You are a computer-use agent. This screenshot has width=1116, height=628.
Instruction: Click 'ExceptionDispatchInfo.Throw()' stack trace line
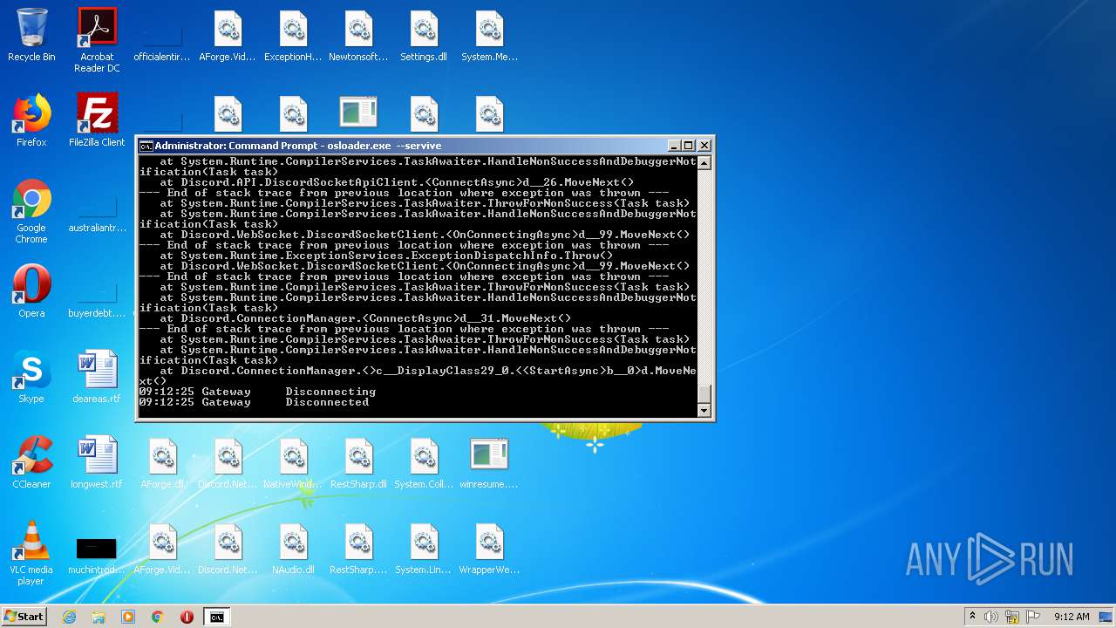(x=386, y=256)
